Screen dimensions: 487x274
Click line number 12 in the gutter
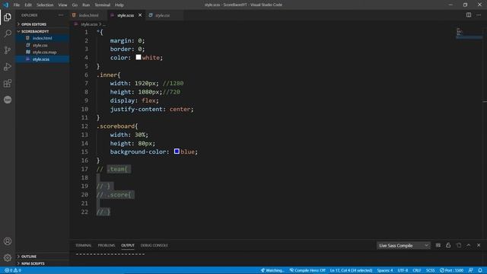(84, 126)
